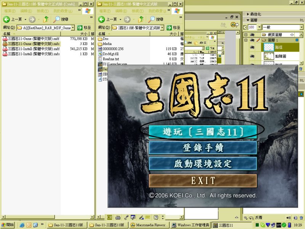Click Go (移至) button in middle Explorer
Viewport: 305px width, 229px height.
coord(173,27)
